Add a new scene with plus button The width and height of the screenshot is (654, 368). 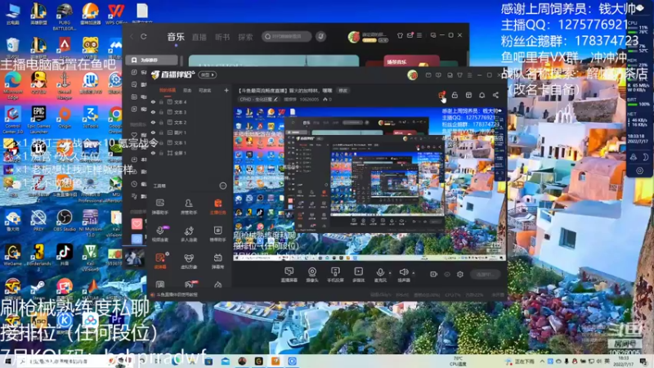pos(226,90)
